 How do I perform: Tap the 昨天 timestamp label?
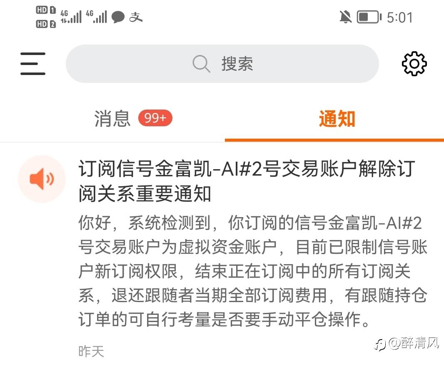coord(91,351)
